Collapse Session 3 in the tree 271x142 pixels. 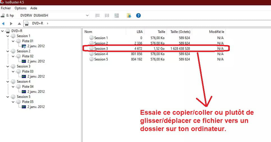[x=8, y=66]
